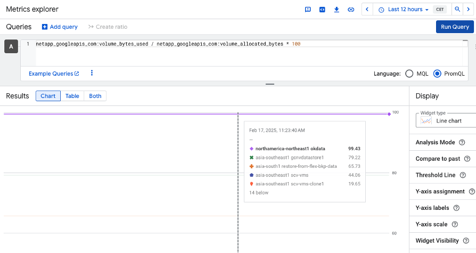Click the Analysis Mode help icon
This screenshot has height=253, width=476.
[x=462, y=143]
